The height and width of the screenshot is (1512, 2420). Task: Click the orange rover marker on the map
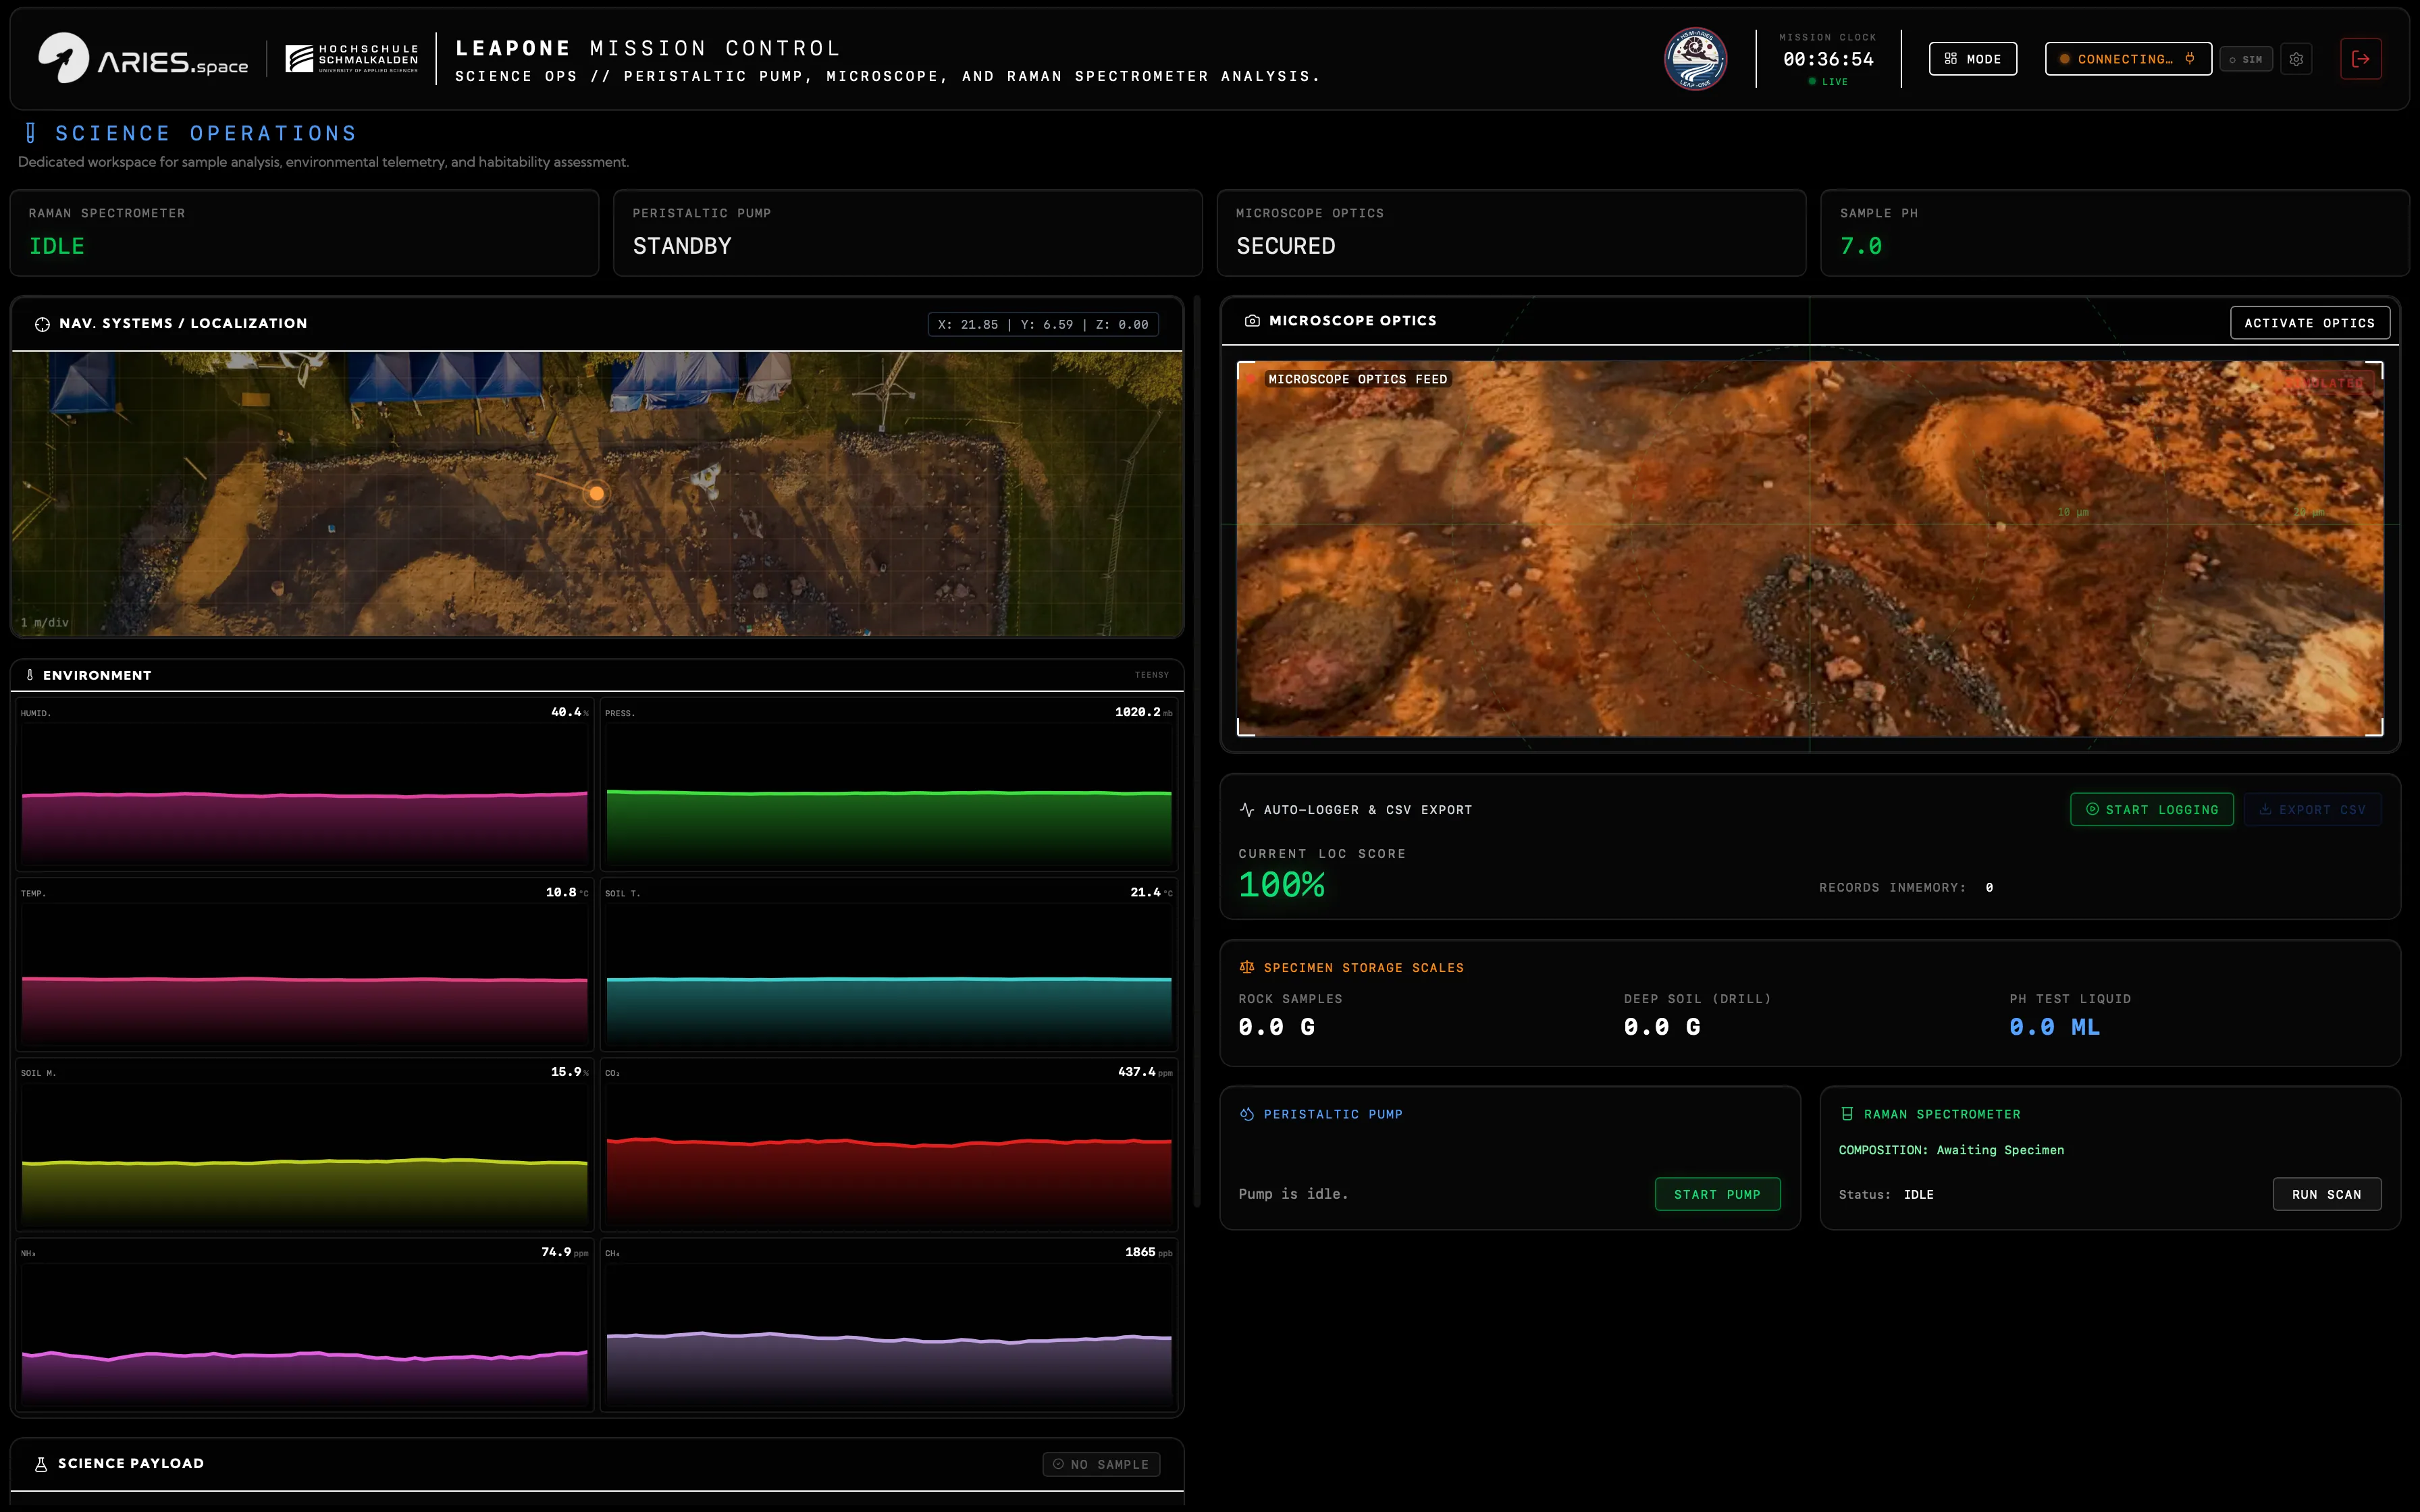596,493
